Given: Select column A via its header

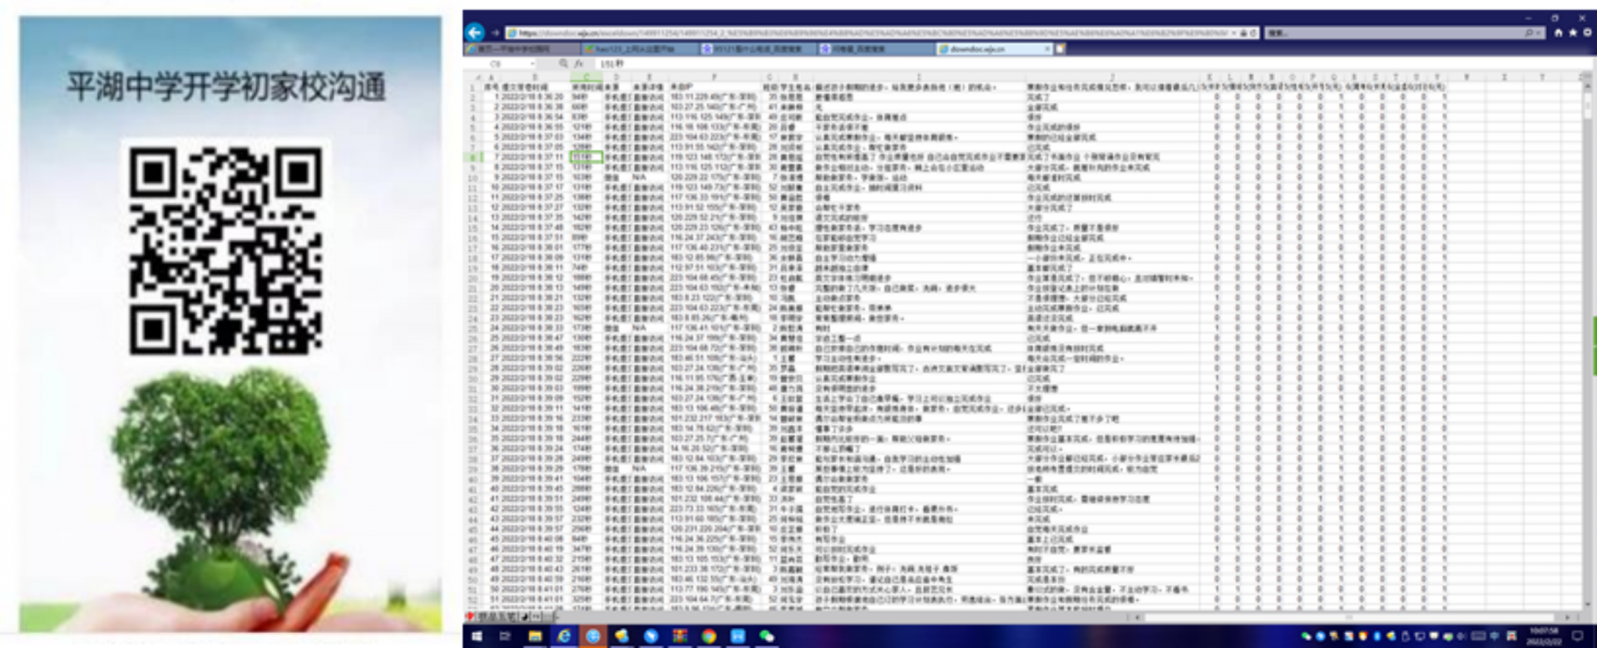Looking at the screenshot, I should point(491,77).
